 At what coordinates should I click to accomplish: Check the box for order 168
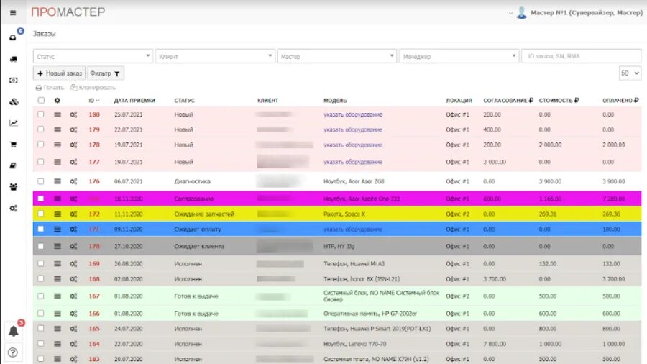point(41,278)
